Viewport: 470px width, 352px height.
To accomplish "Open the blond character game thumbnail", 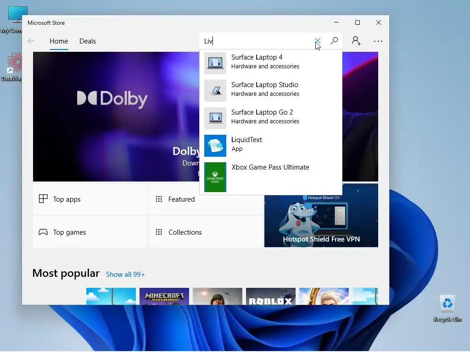I will pyautogui.click(x=324, y=297).
